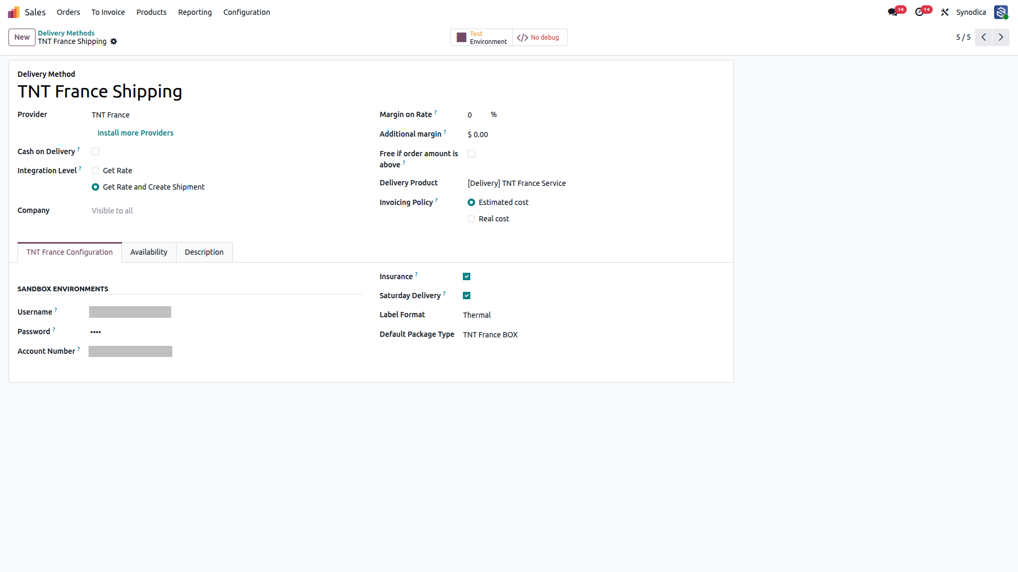Open the Configuration menu
The width and height of the screenshot is (1018, 572).
(x=247, y=12)
